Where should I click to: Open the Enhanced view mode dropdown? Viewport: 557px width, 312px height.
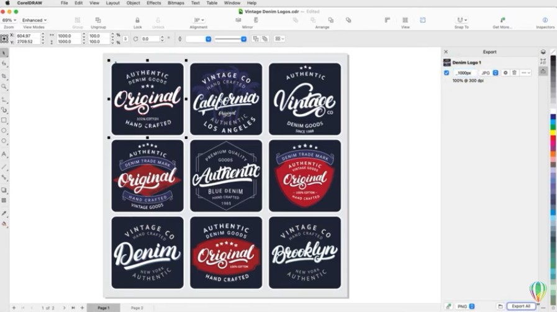point(34,20)
